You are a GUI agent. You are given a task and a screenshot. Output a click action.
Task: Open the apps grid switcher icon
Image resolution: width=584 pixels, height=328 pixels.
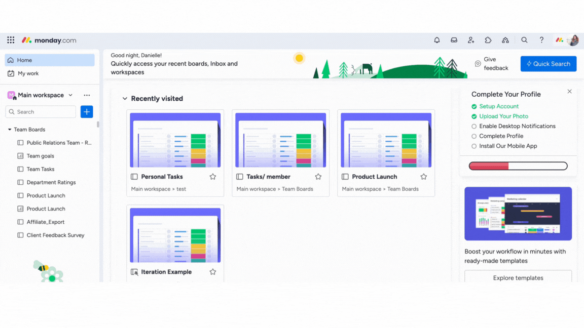[11, 40]
